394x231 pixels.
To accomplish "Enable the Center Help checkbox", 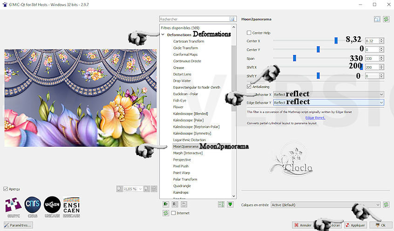I will point(249,33).
